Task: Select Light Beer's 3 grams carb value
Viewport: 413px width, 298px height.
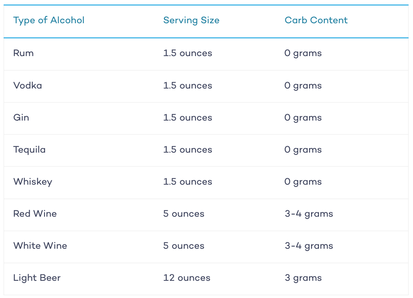Action: click(x=303, y=278)
